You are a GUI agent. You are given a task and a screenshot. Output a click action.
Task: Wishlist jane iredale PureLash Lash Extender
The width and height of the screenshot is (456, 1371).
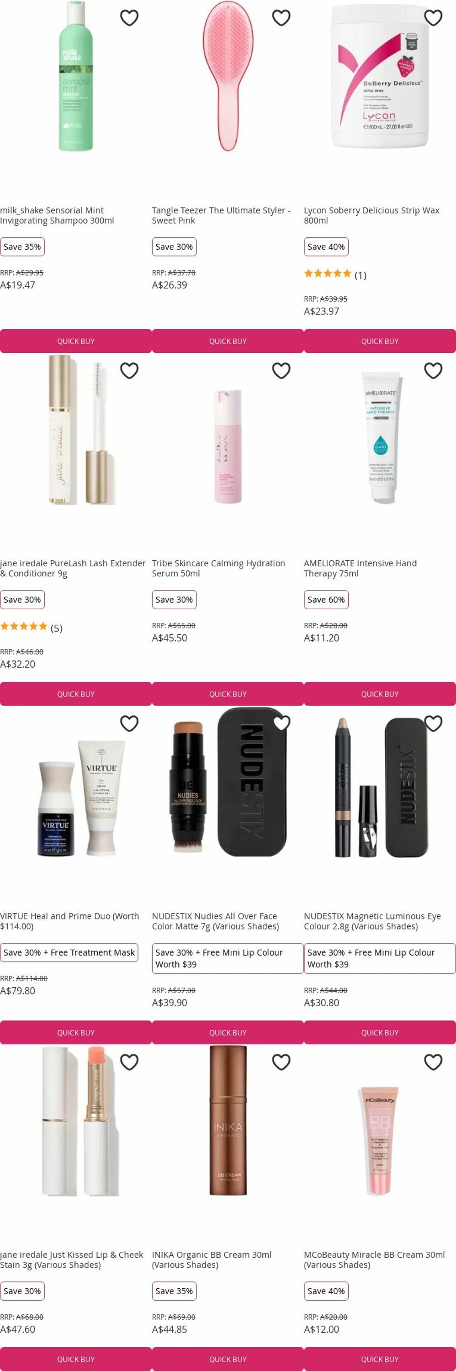point(129,371)
